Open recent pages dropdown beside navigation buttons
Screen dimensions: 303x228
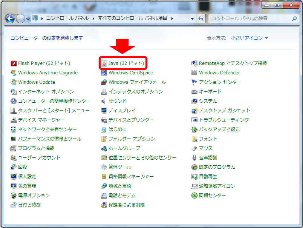coord(28,19)
